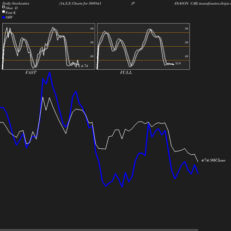231x231 pixels.
Task: Click the 50 level label in FULL chart
Action: (187, 43)
